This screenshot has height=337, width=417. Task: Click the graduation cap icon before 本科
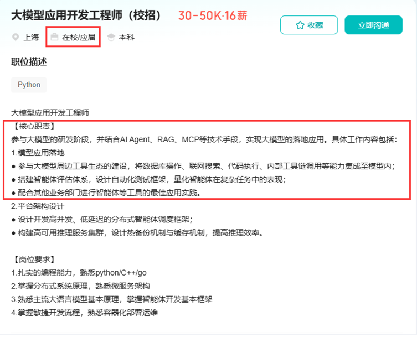click(x=111, y=38)
